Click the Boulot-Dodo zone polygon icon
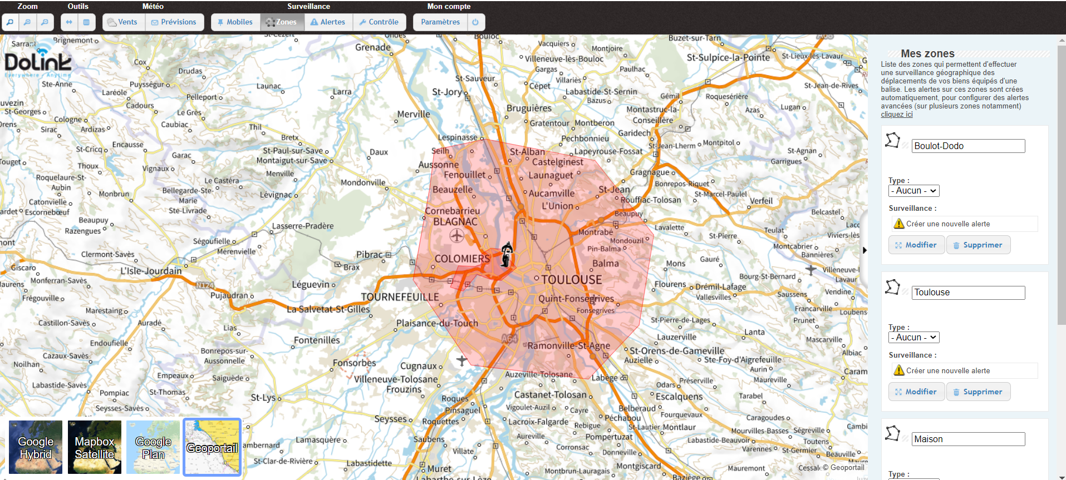The height and width of the screenshot is (480, 1066). coord(892,140)
